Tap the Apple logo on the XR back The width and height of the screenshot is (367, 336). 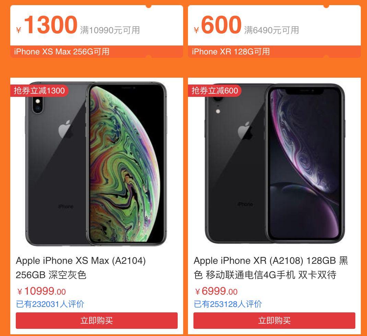coord(245,130)
